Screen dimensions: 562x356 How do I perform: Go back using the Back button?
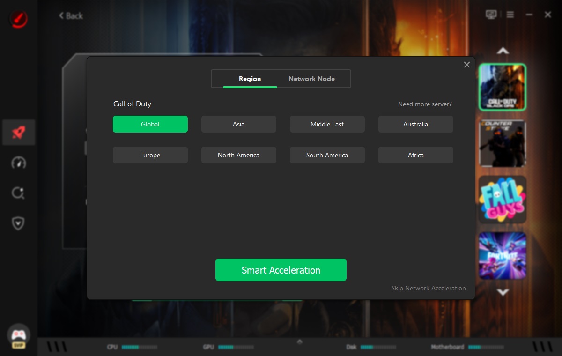(71, 15)
